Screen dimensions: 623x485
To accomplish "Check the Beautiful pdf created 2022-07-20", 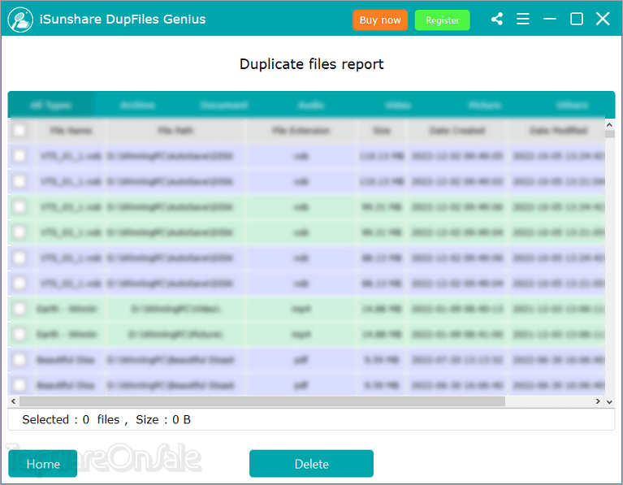I will [x=19, y=359].
